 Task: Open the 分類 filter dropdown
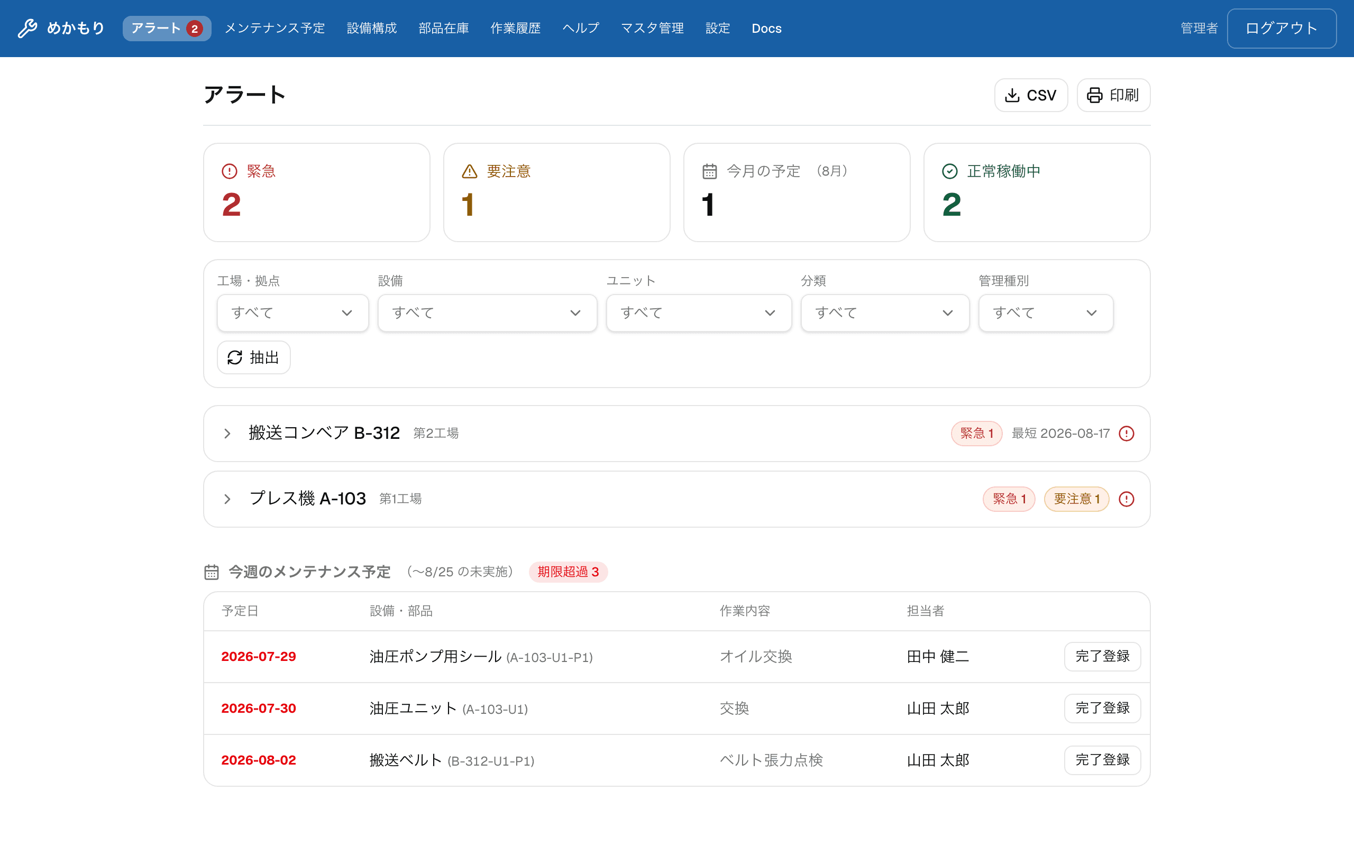(x=884, y=313)
